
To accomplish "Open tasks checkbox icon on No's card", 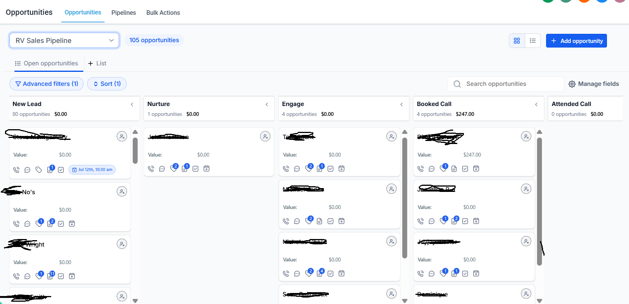I will [x=61, y=224].
